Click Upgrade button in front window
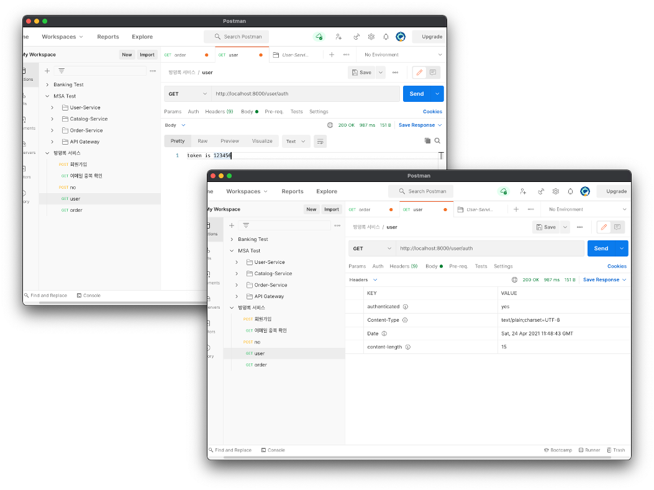Screen dimensions: 654x490 coord(614,191)
